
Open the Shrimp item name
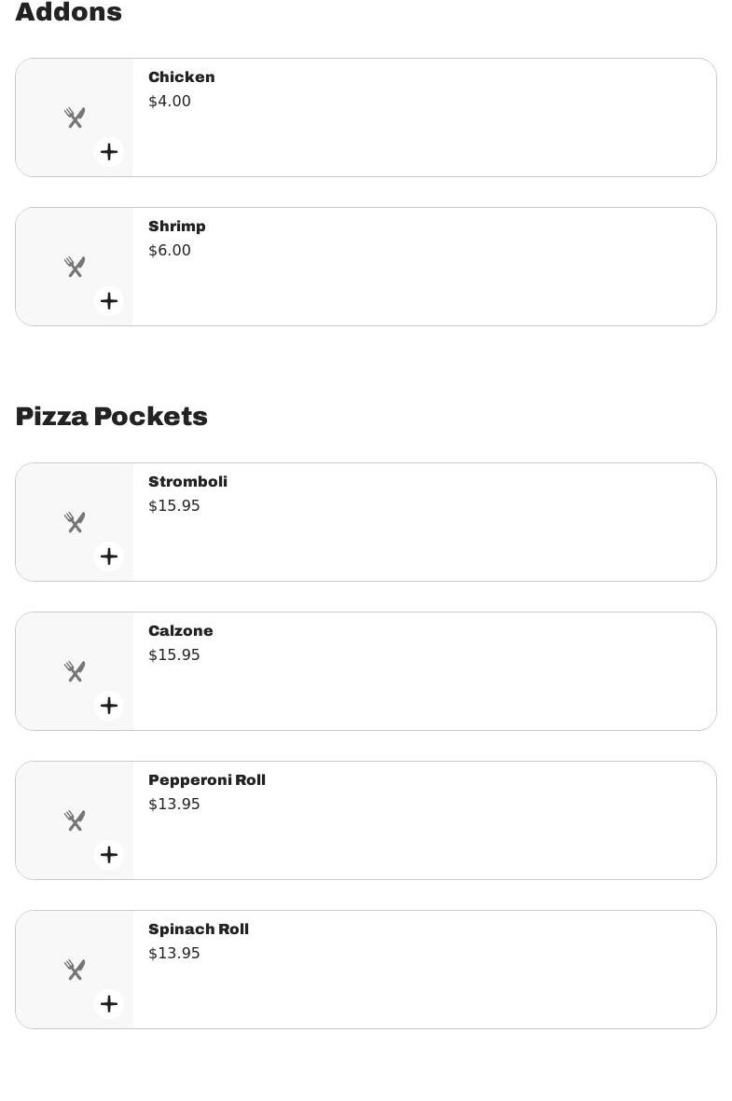pos(177,227)
